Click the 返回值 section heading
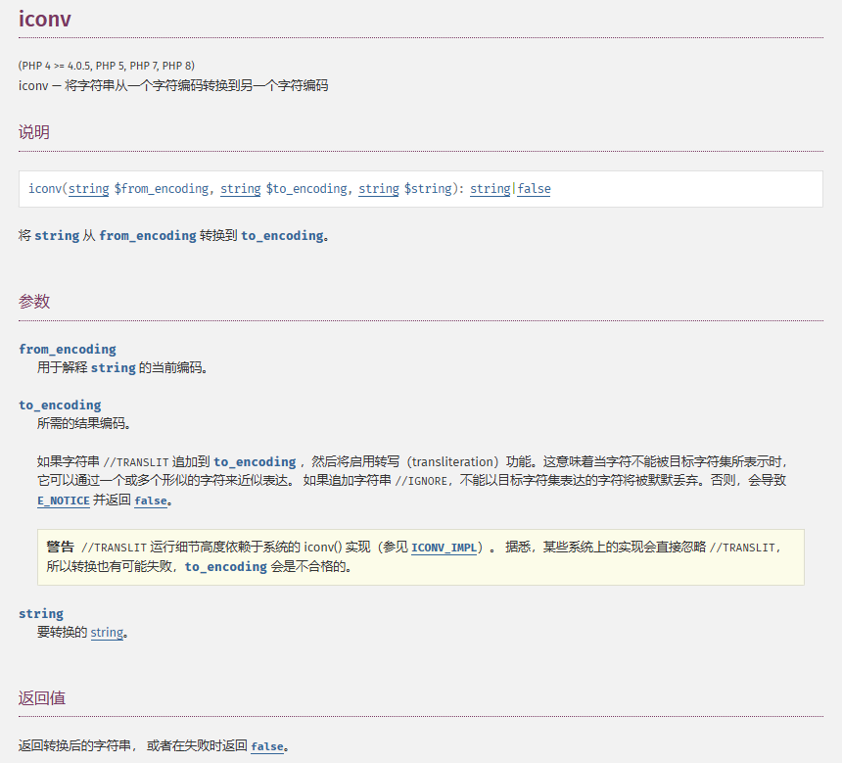 pos(42,698)
